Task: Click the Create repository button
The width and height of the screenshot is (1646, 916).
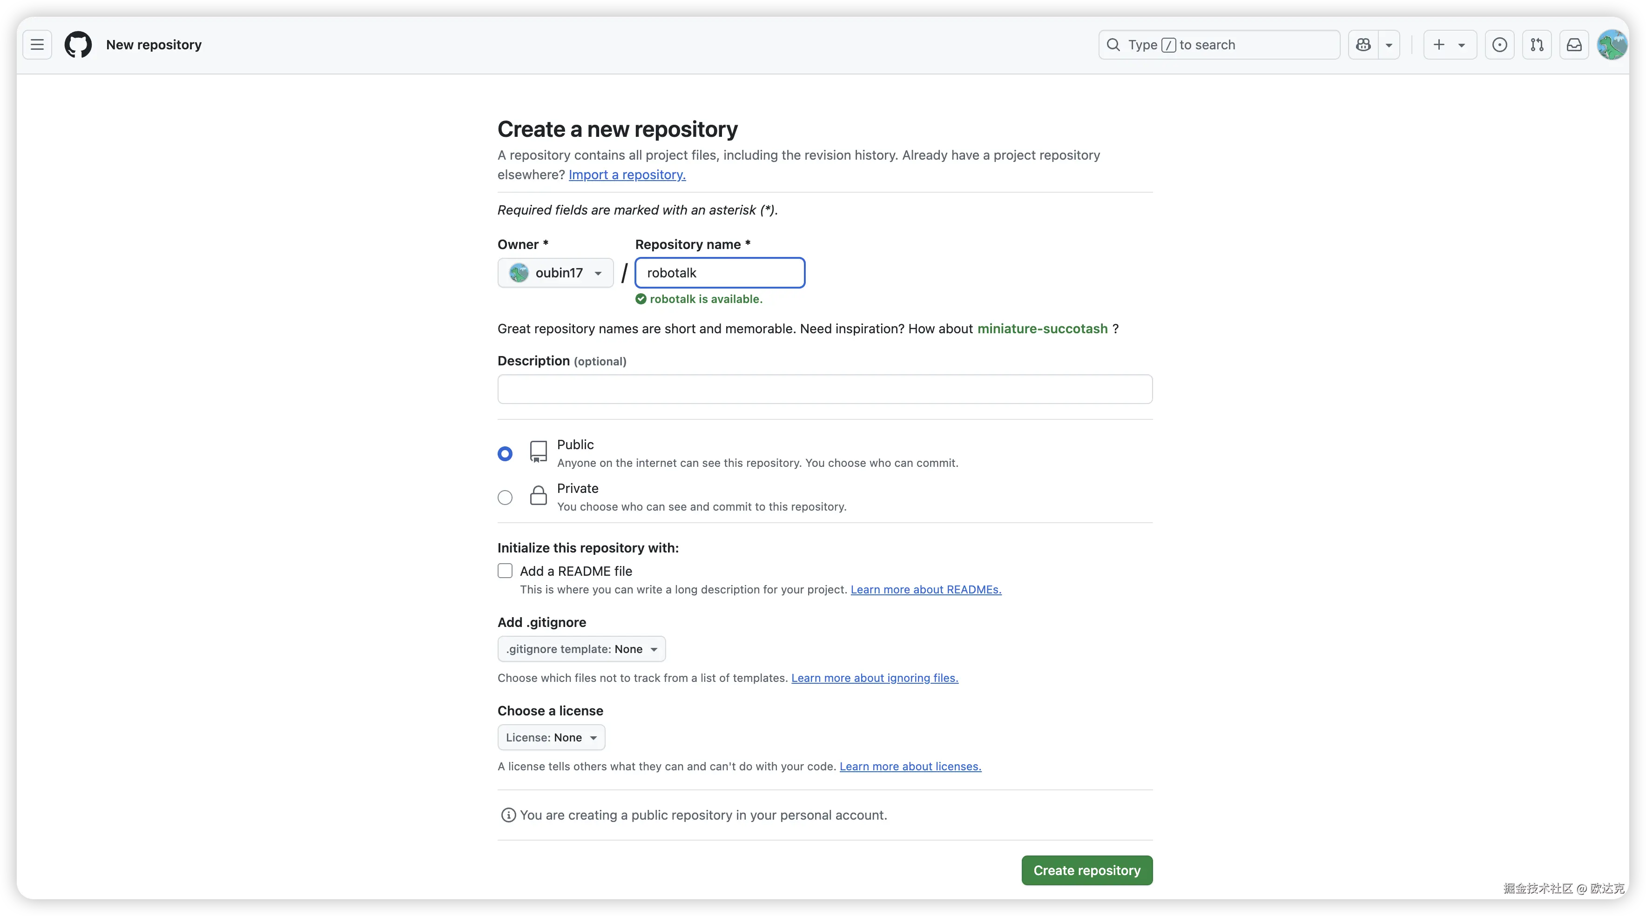Action: tap(1087, 871)
